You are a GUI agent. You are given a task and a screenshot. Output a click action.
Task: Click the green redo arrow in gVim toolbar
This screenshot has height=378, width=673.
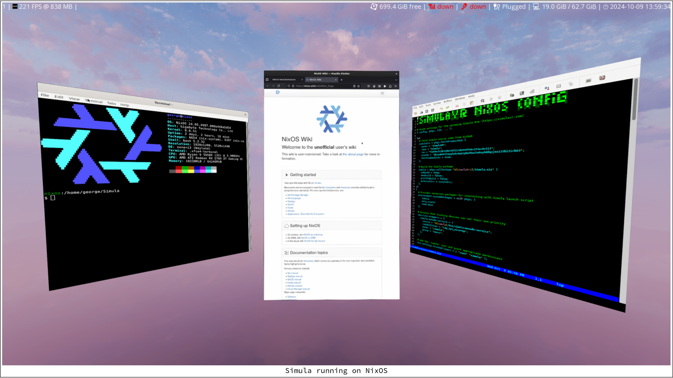(x=448, y=107)
